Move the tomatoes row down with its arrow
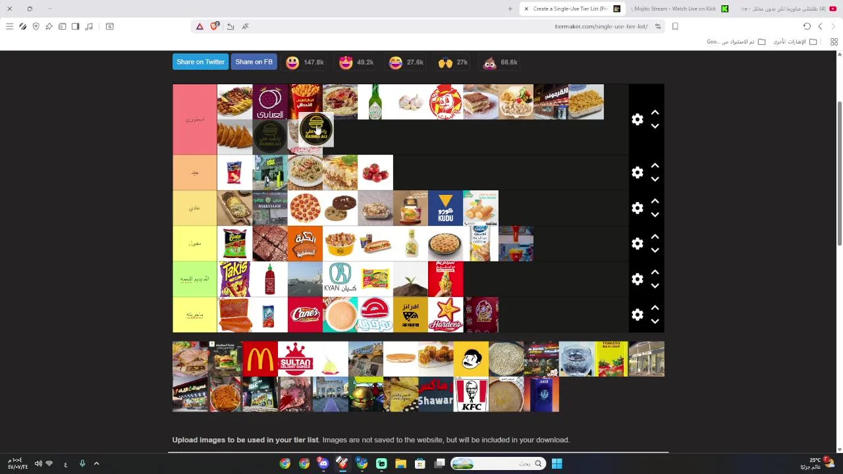This screenshot has width=843, height=474. click(x=655, y=179)
